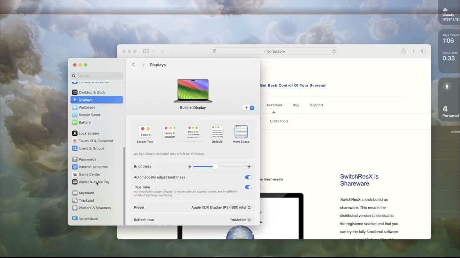
Task: Open Screen Saver settings icon
Action: point(75,115)
